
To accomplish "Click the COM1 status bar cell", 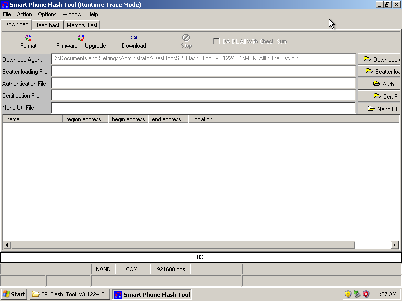I will 133,269.
